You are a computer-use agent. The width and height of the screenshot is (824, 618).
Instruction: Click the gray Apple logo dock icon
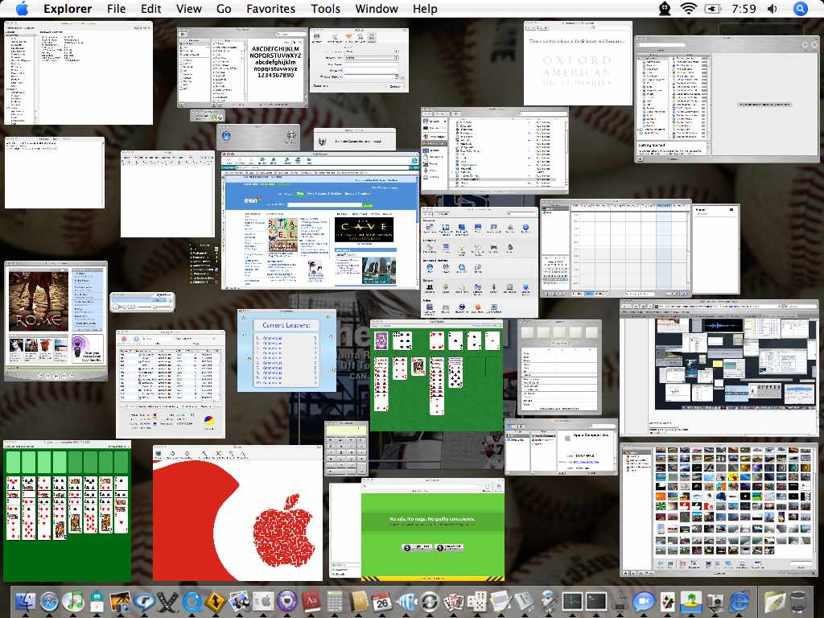point(263,601)
